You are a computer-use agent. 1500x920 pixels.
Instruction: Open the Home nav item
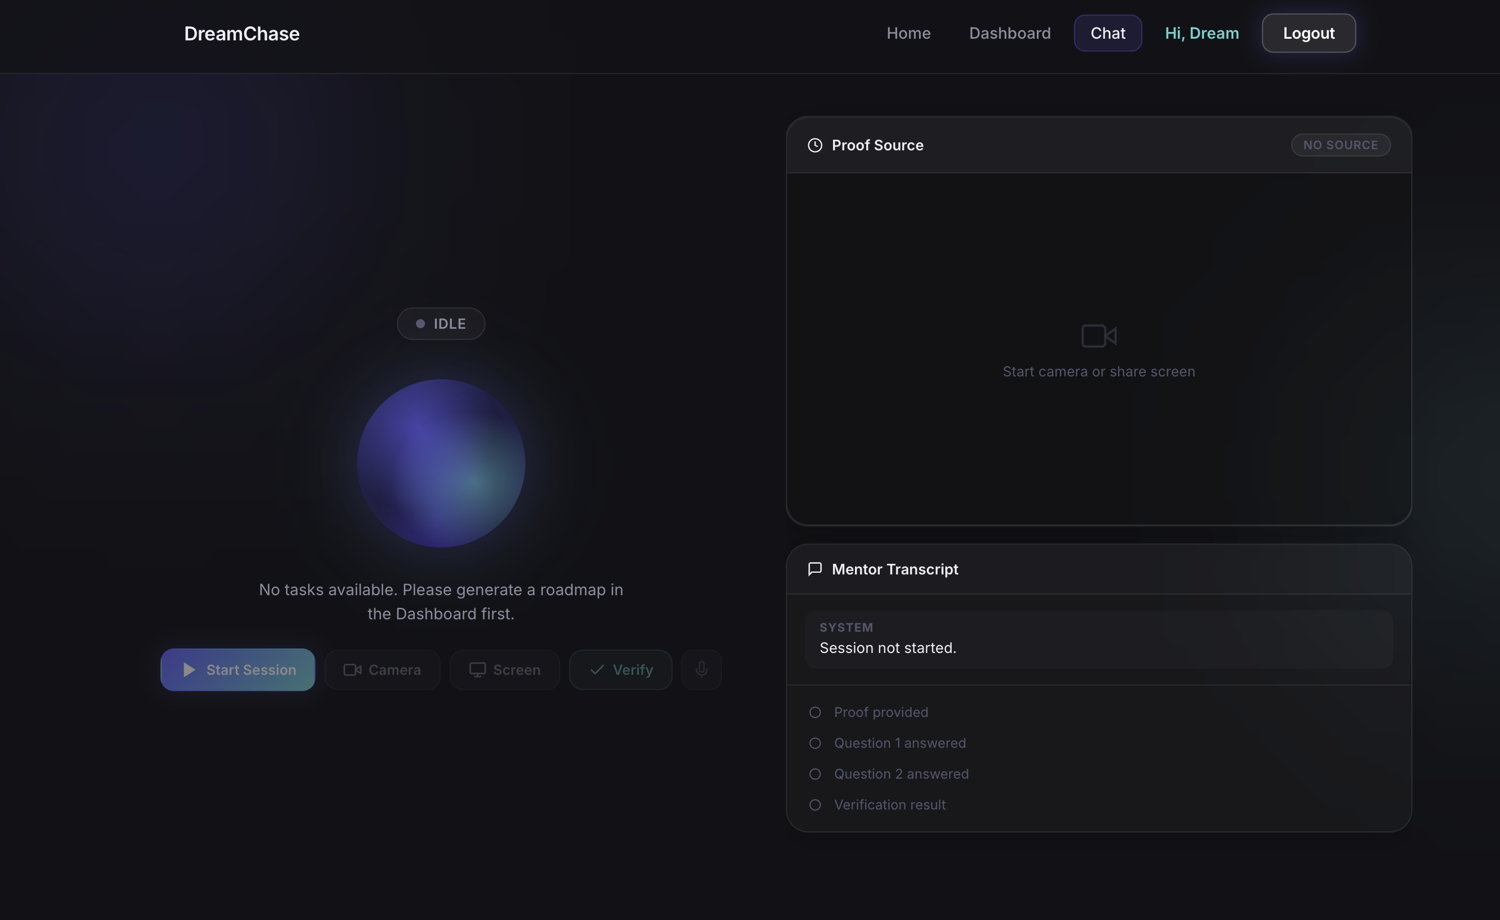coord(908,34)
